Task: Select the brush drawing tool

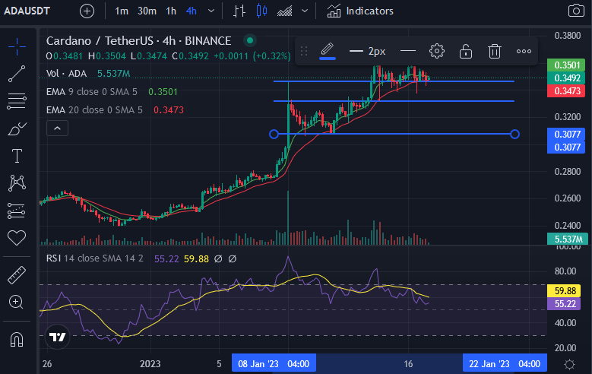Action: (x=17, y=128)
